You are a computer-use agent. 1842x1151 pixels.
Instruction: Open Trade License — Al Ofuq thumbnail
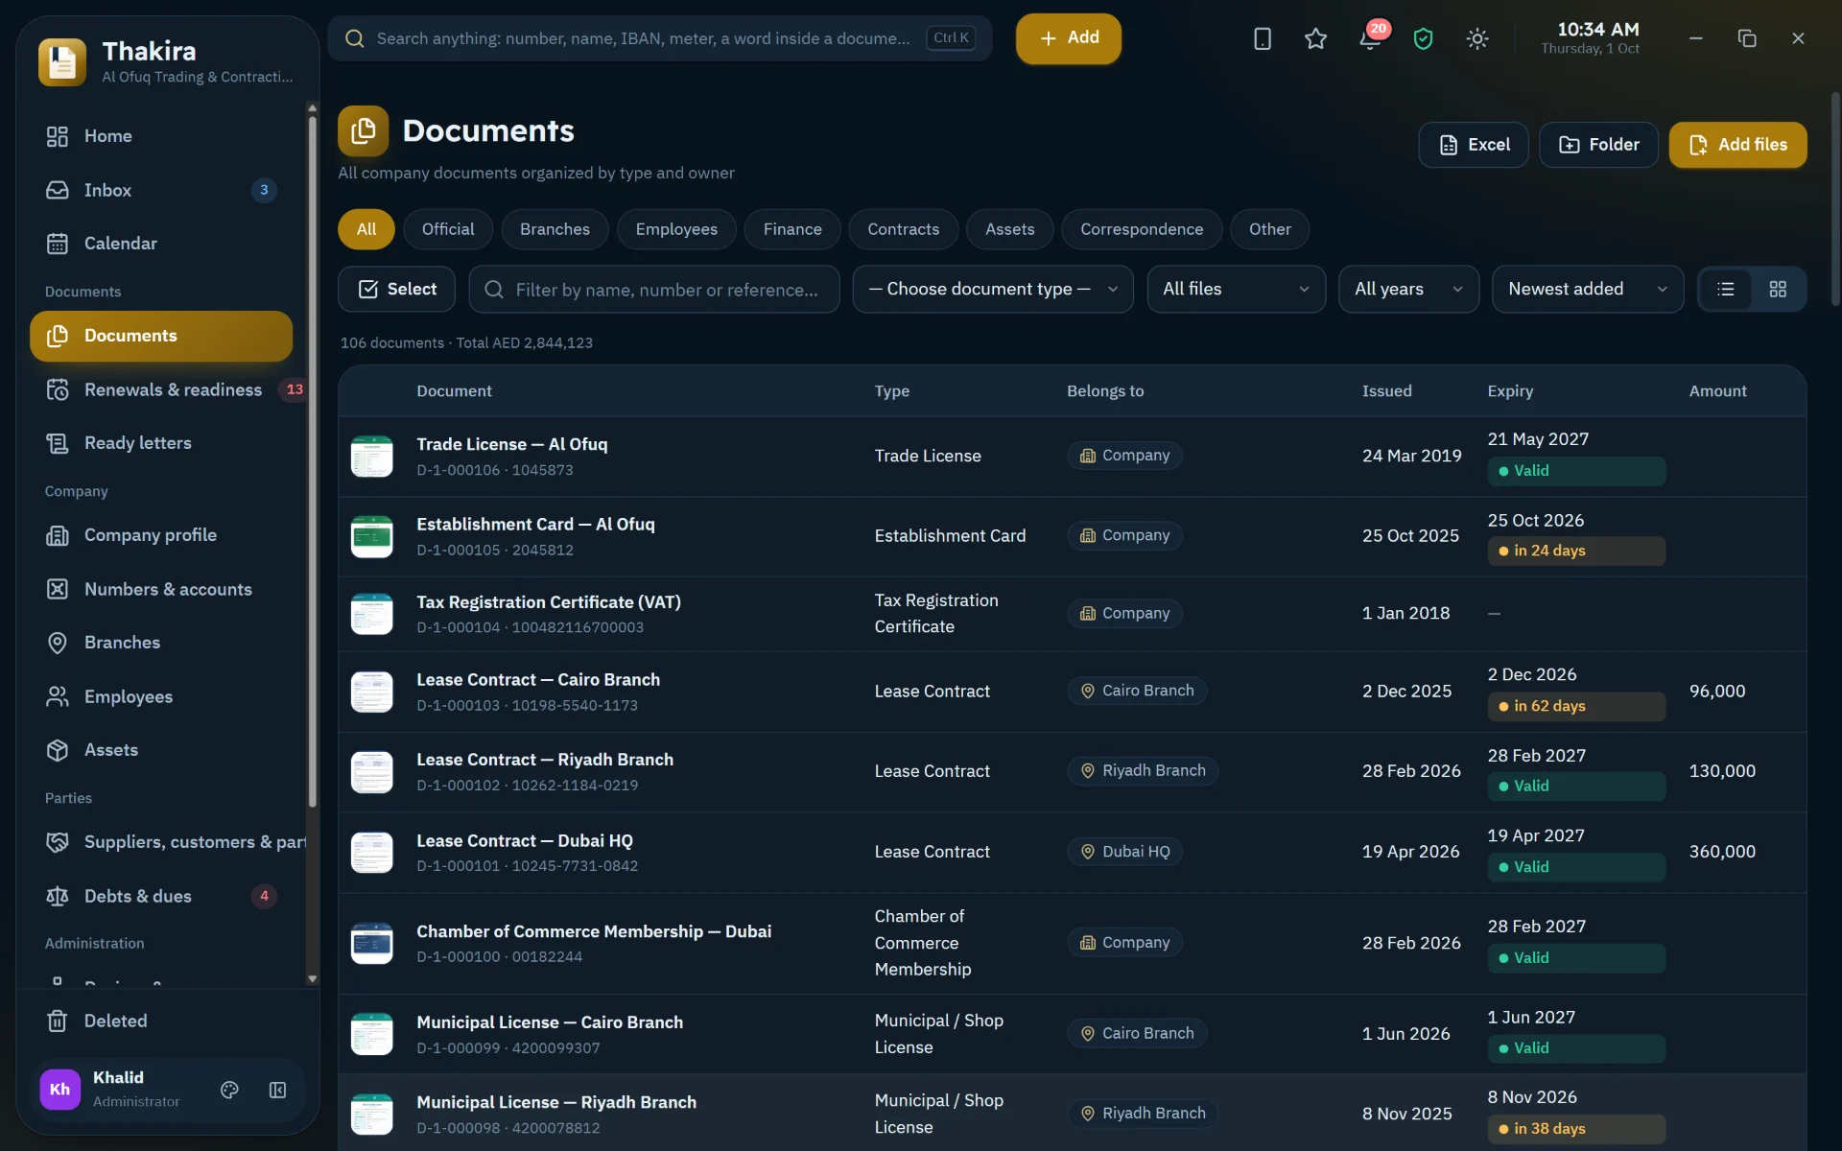coord(372,457)
